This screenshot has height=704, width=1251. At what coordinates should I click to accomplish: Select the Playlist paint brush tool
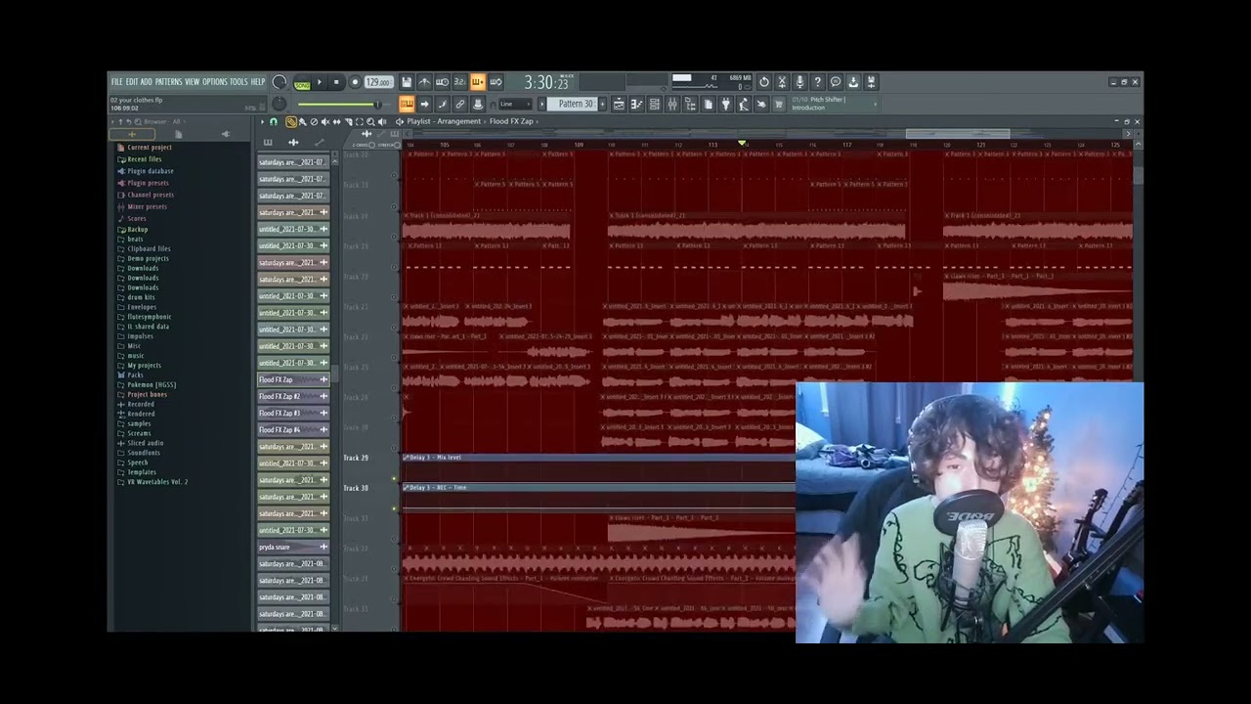302,121
